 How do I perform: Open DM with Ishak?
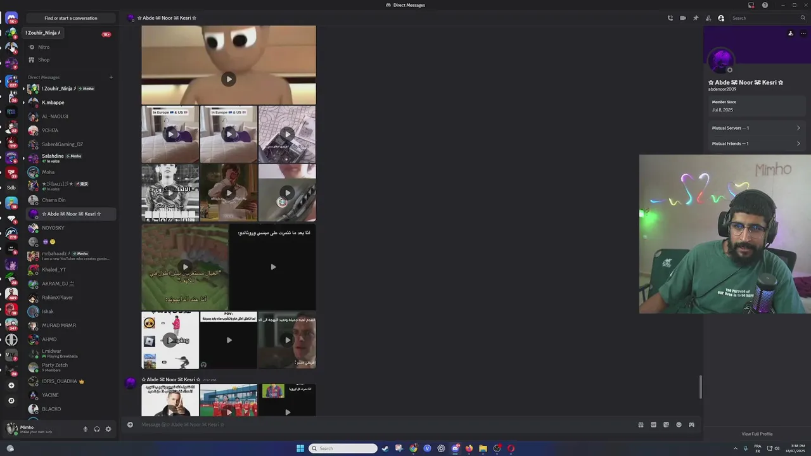[71, 312]
